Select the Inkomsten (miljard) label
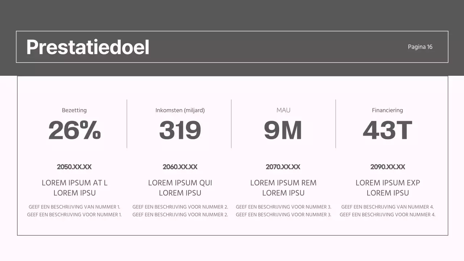Screen dimensions: 464x261 tap(180, 110)
